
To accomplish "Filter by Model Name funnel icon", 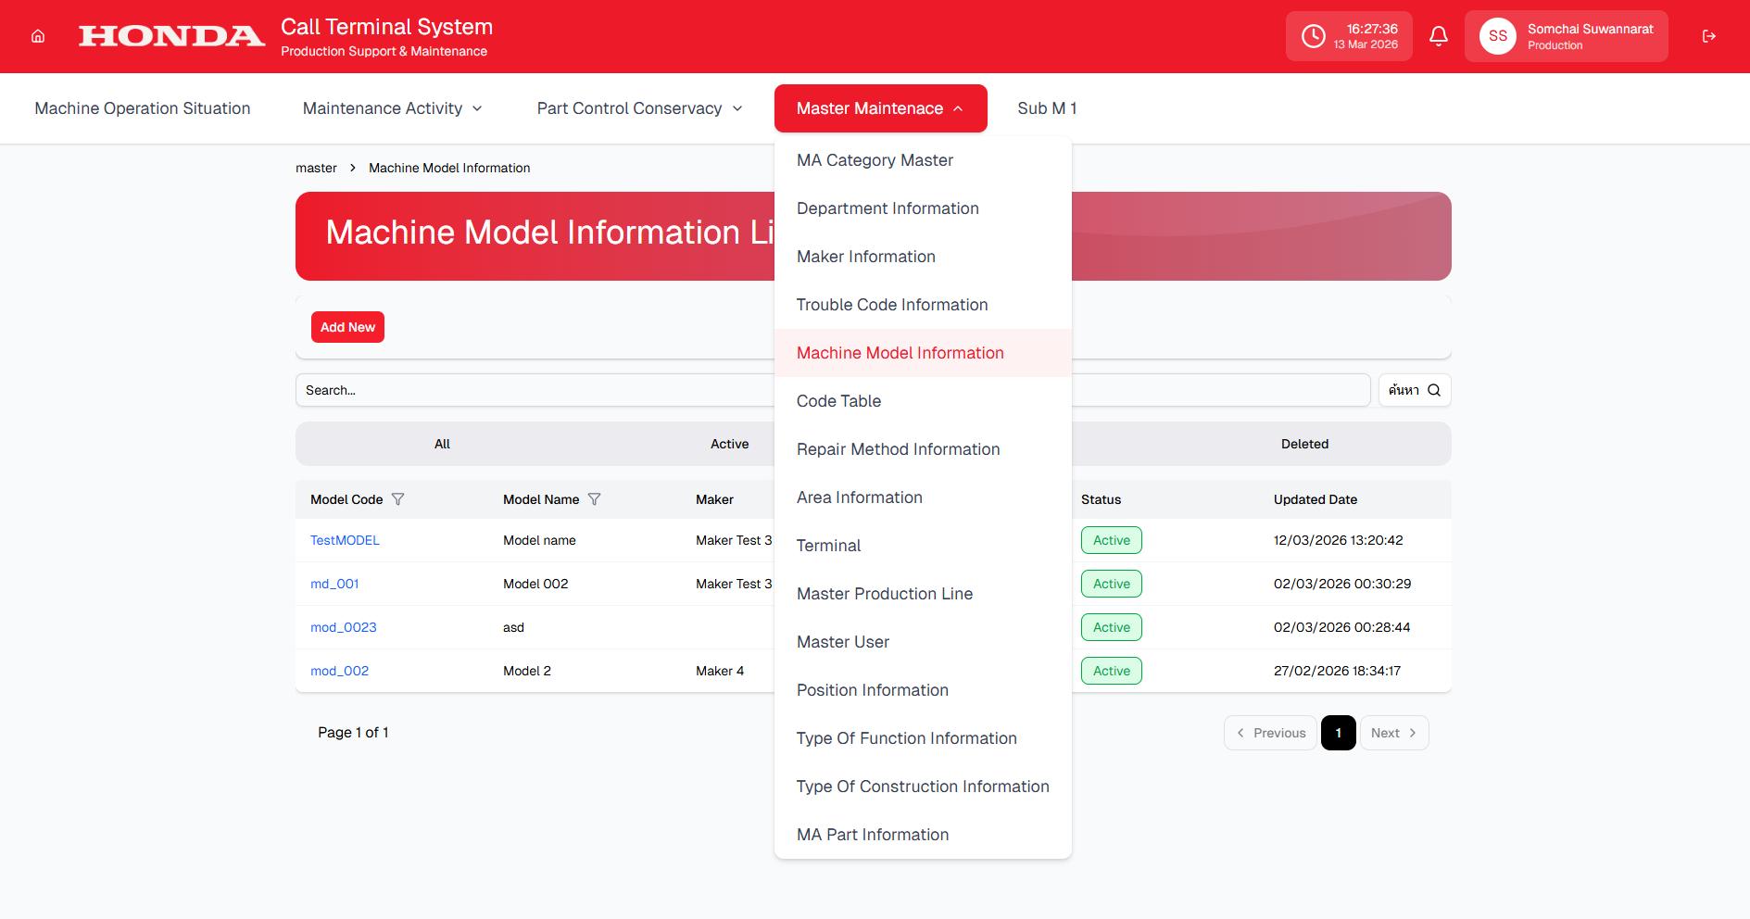I will pyautogui.click(x=595, y=499).
